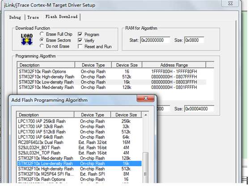The image size is (249, 188).
Task: Click the Programming Algorithm Device Size header
Action: pyautogui.click(x=127, y=65)
